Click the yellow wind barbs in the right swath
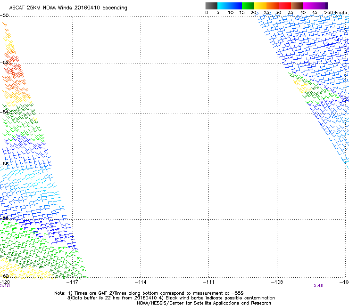The width and height of the screenshot is (349, 306). (x=301, y=86)
